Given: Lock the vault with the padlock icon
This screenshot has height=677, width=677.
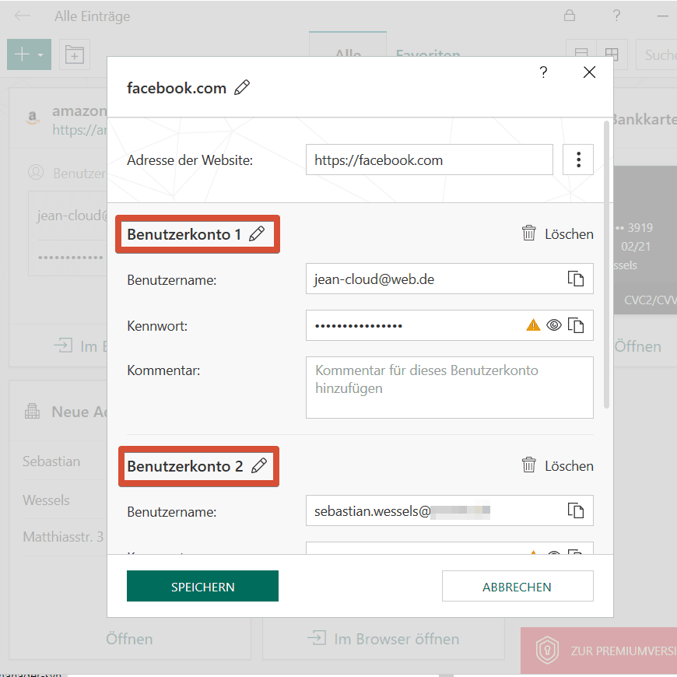Looking at the screenshot, I should (x=570, y=16).
